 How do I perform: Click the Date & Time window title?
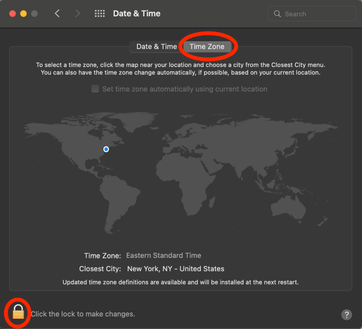(x=136, y=14)
